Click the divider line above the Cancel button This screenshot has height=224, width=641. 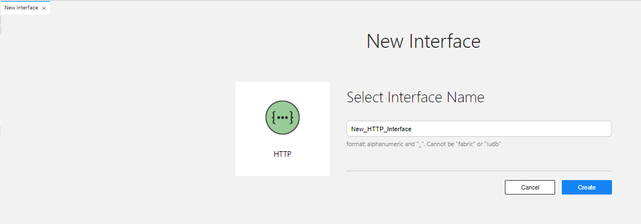click(479, 171)
